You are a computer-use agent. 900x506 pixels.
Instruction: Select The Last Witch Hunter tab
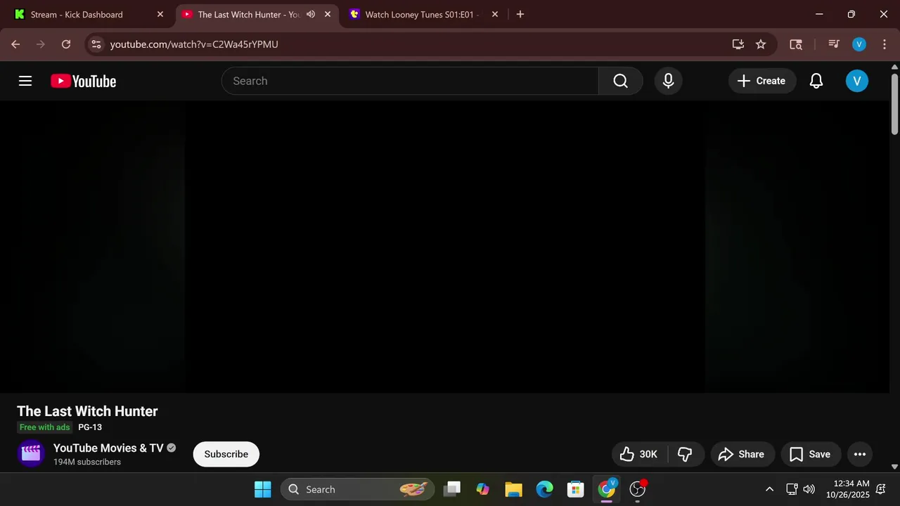coord(247,14)
